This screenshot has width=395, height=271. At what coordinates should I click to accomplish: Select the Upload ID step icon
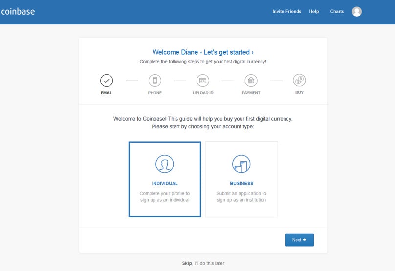pos(203,81)
